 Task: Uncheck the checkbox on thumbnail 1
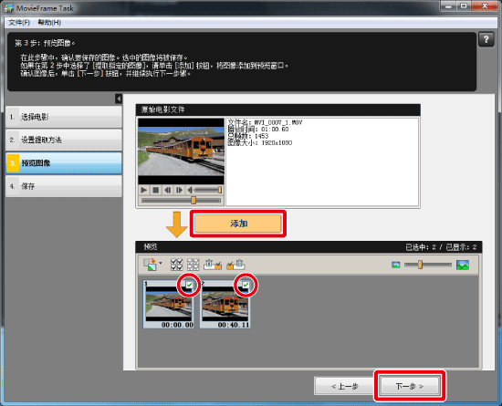pos(189,285)
